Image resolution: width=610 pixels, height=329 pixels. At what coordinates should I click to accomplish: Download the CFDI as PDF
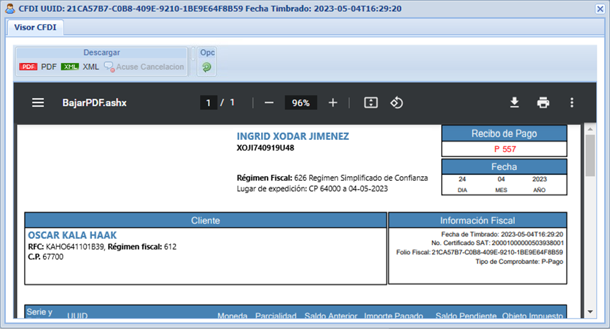[x=38, y=67]
